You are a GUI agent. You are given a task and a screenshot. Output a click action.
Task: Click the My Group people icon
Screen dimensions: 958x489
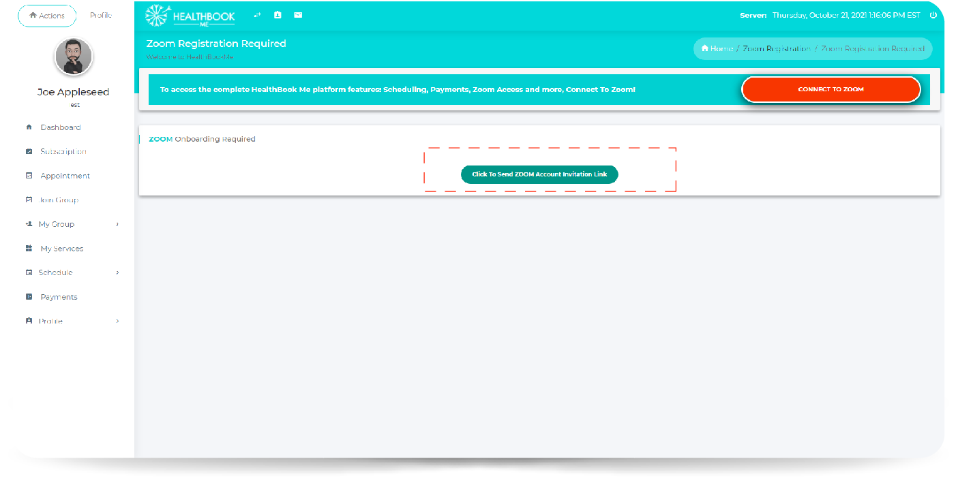click(29, 224)
